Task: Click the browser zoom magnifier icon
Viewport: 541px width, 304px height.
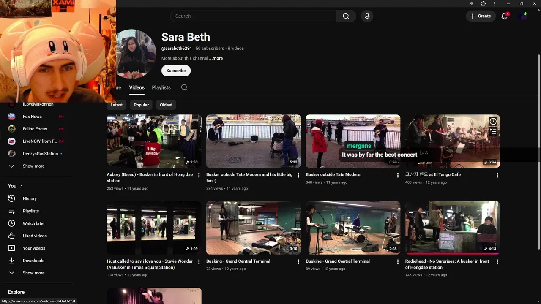Action: point(472,4)
